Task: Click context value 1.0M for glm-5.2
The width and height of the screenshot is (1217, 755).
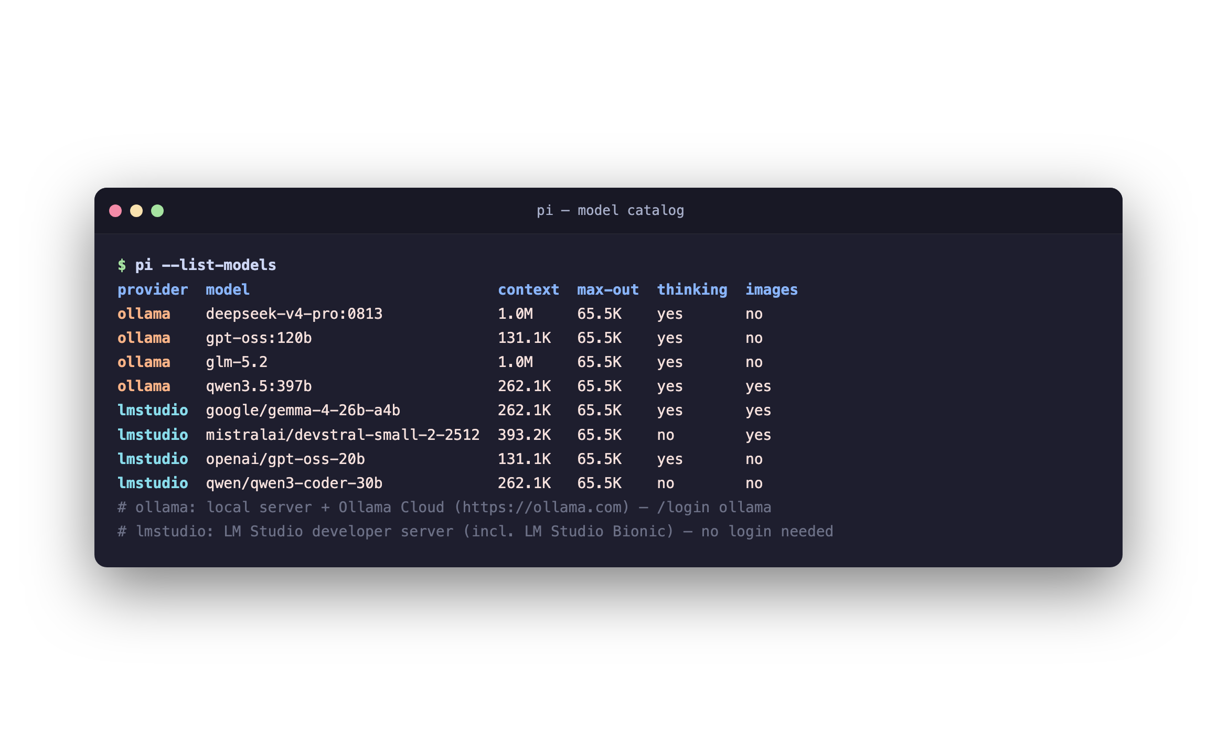Action: click(x=515, y=362)
